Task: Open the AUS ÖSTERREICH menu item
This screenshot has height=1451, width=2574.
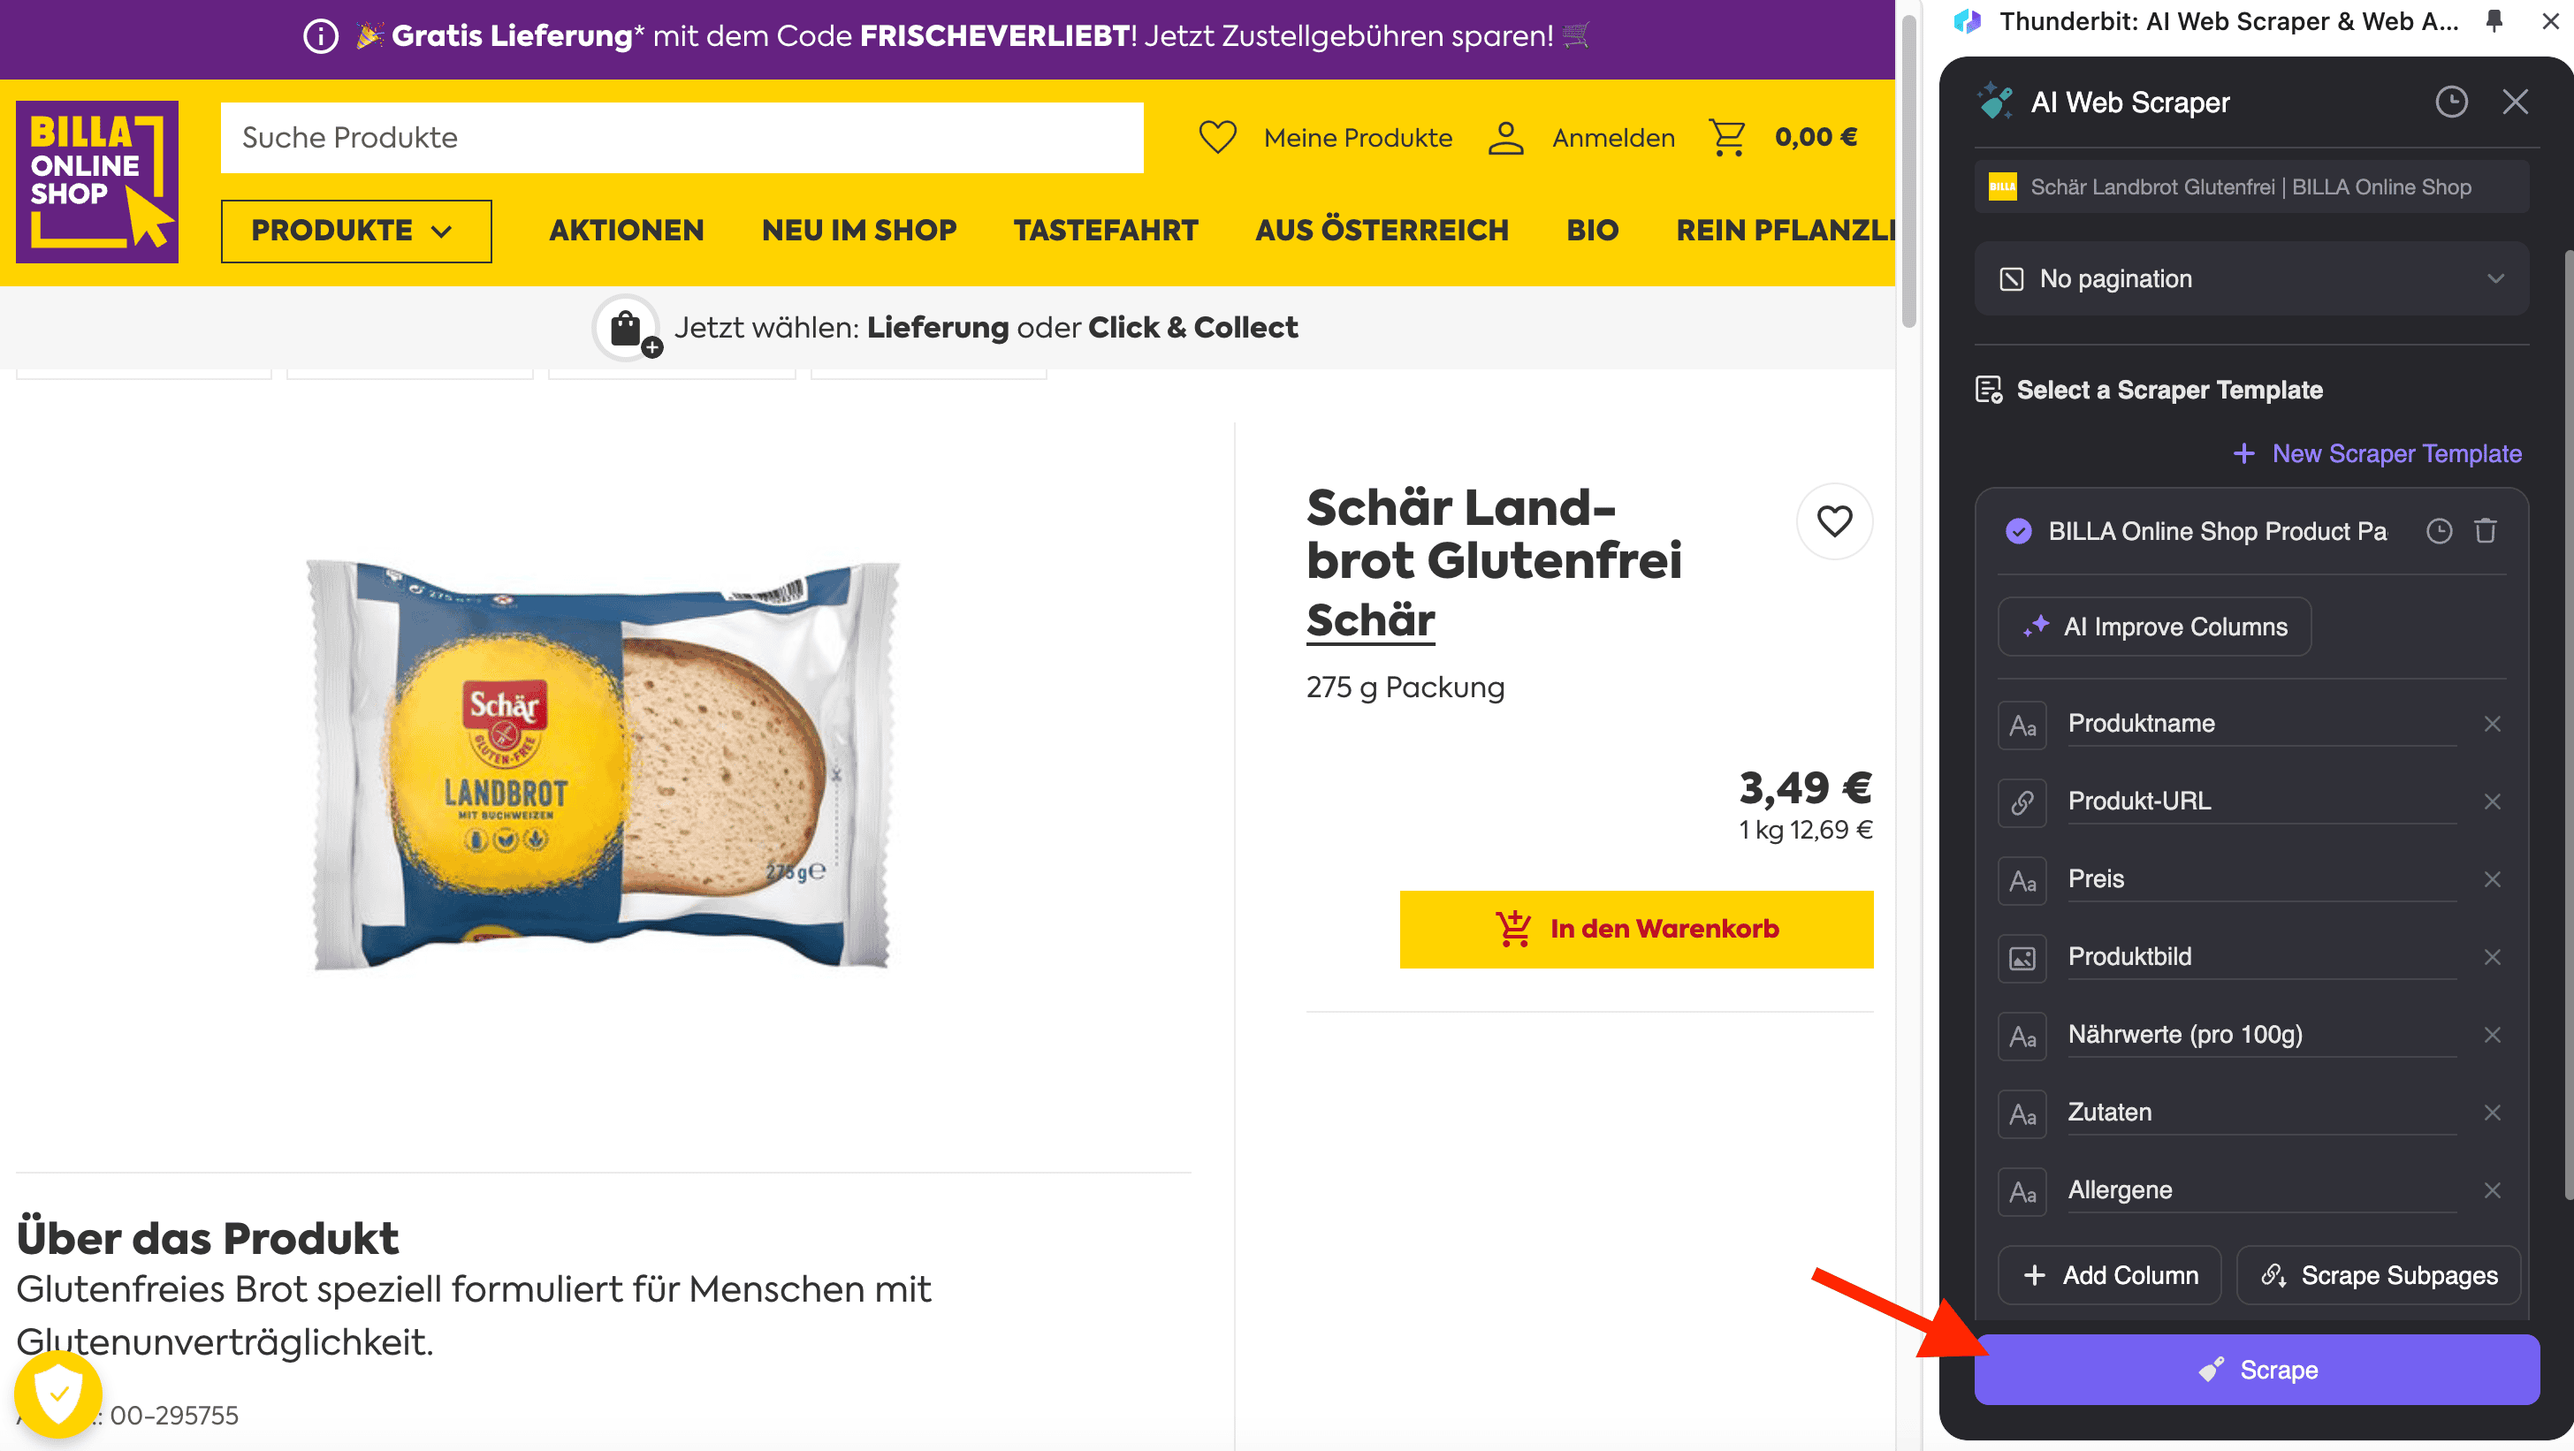Action: point(1381,231)
